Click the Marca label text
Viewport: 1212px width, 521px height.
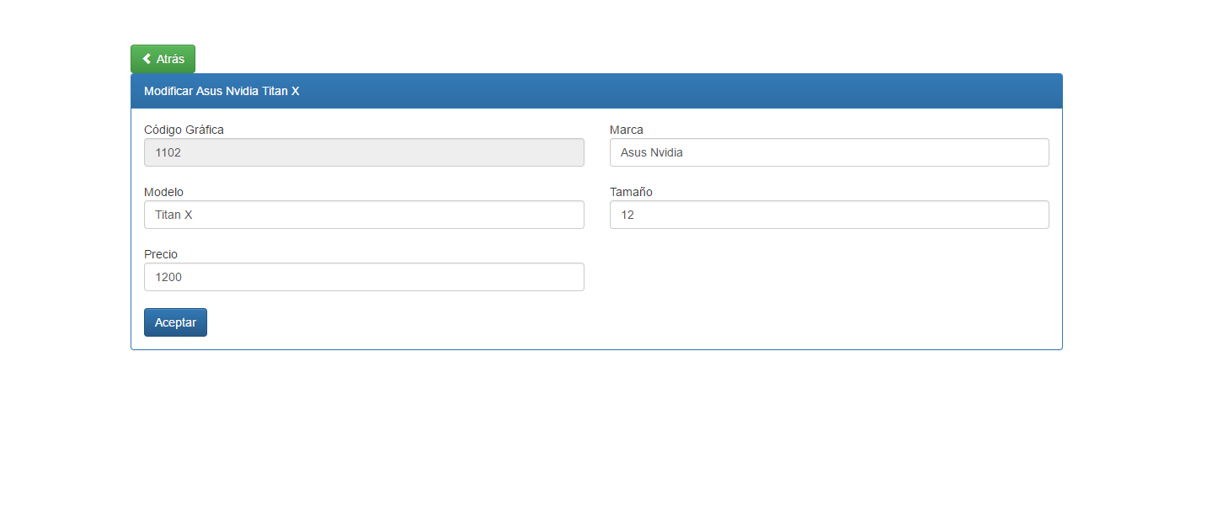(x=627, y=130)
